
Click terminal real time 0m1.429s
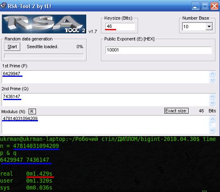39,174
